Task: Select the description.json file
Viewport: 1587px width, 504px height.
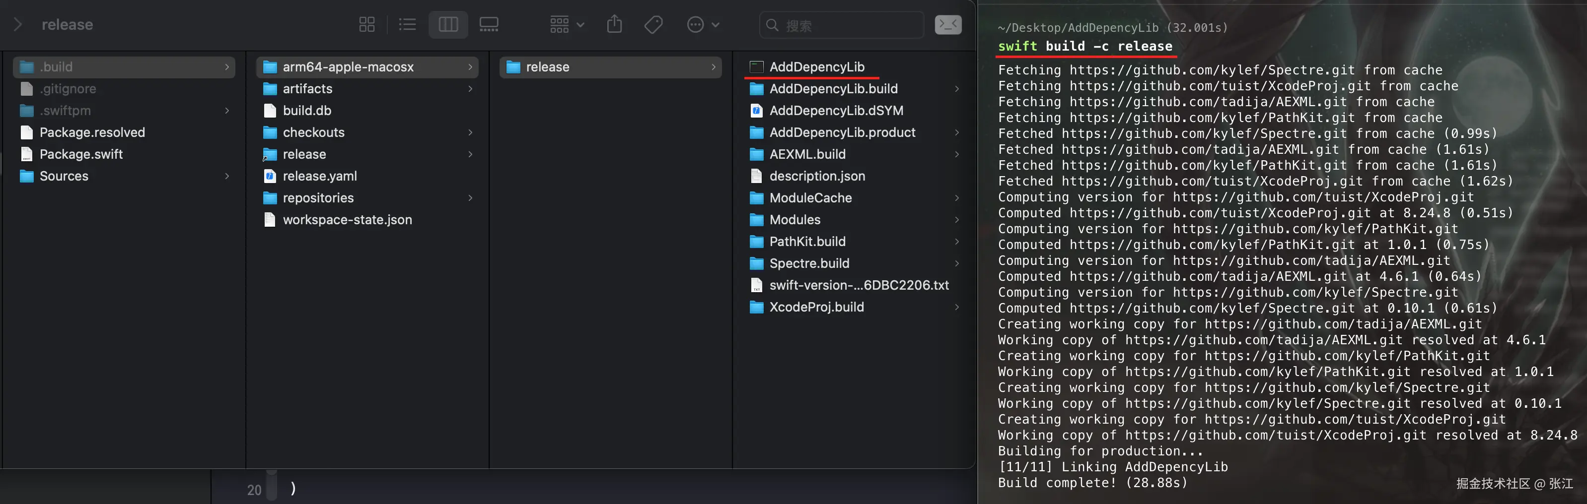Action: [816, 176]
